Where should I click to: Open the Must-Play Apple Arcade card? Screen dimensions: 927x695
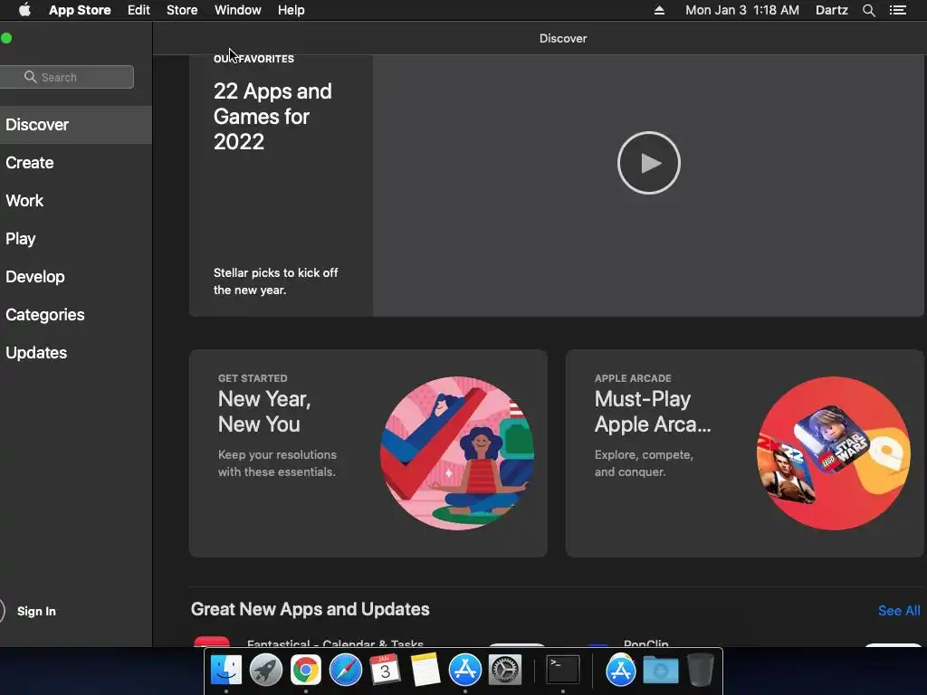tap(745, 453)
